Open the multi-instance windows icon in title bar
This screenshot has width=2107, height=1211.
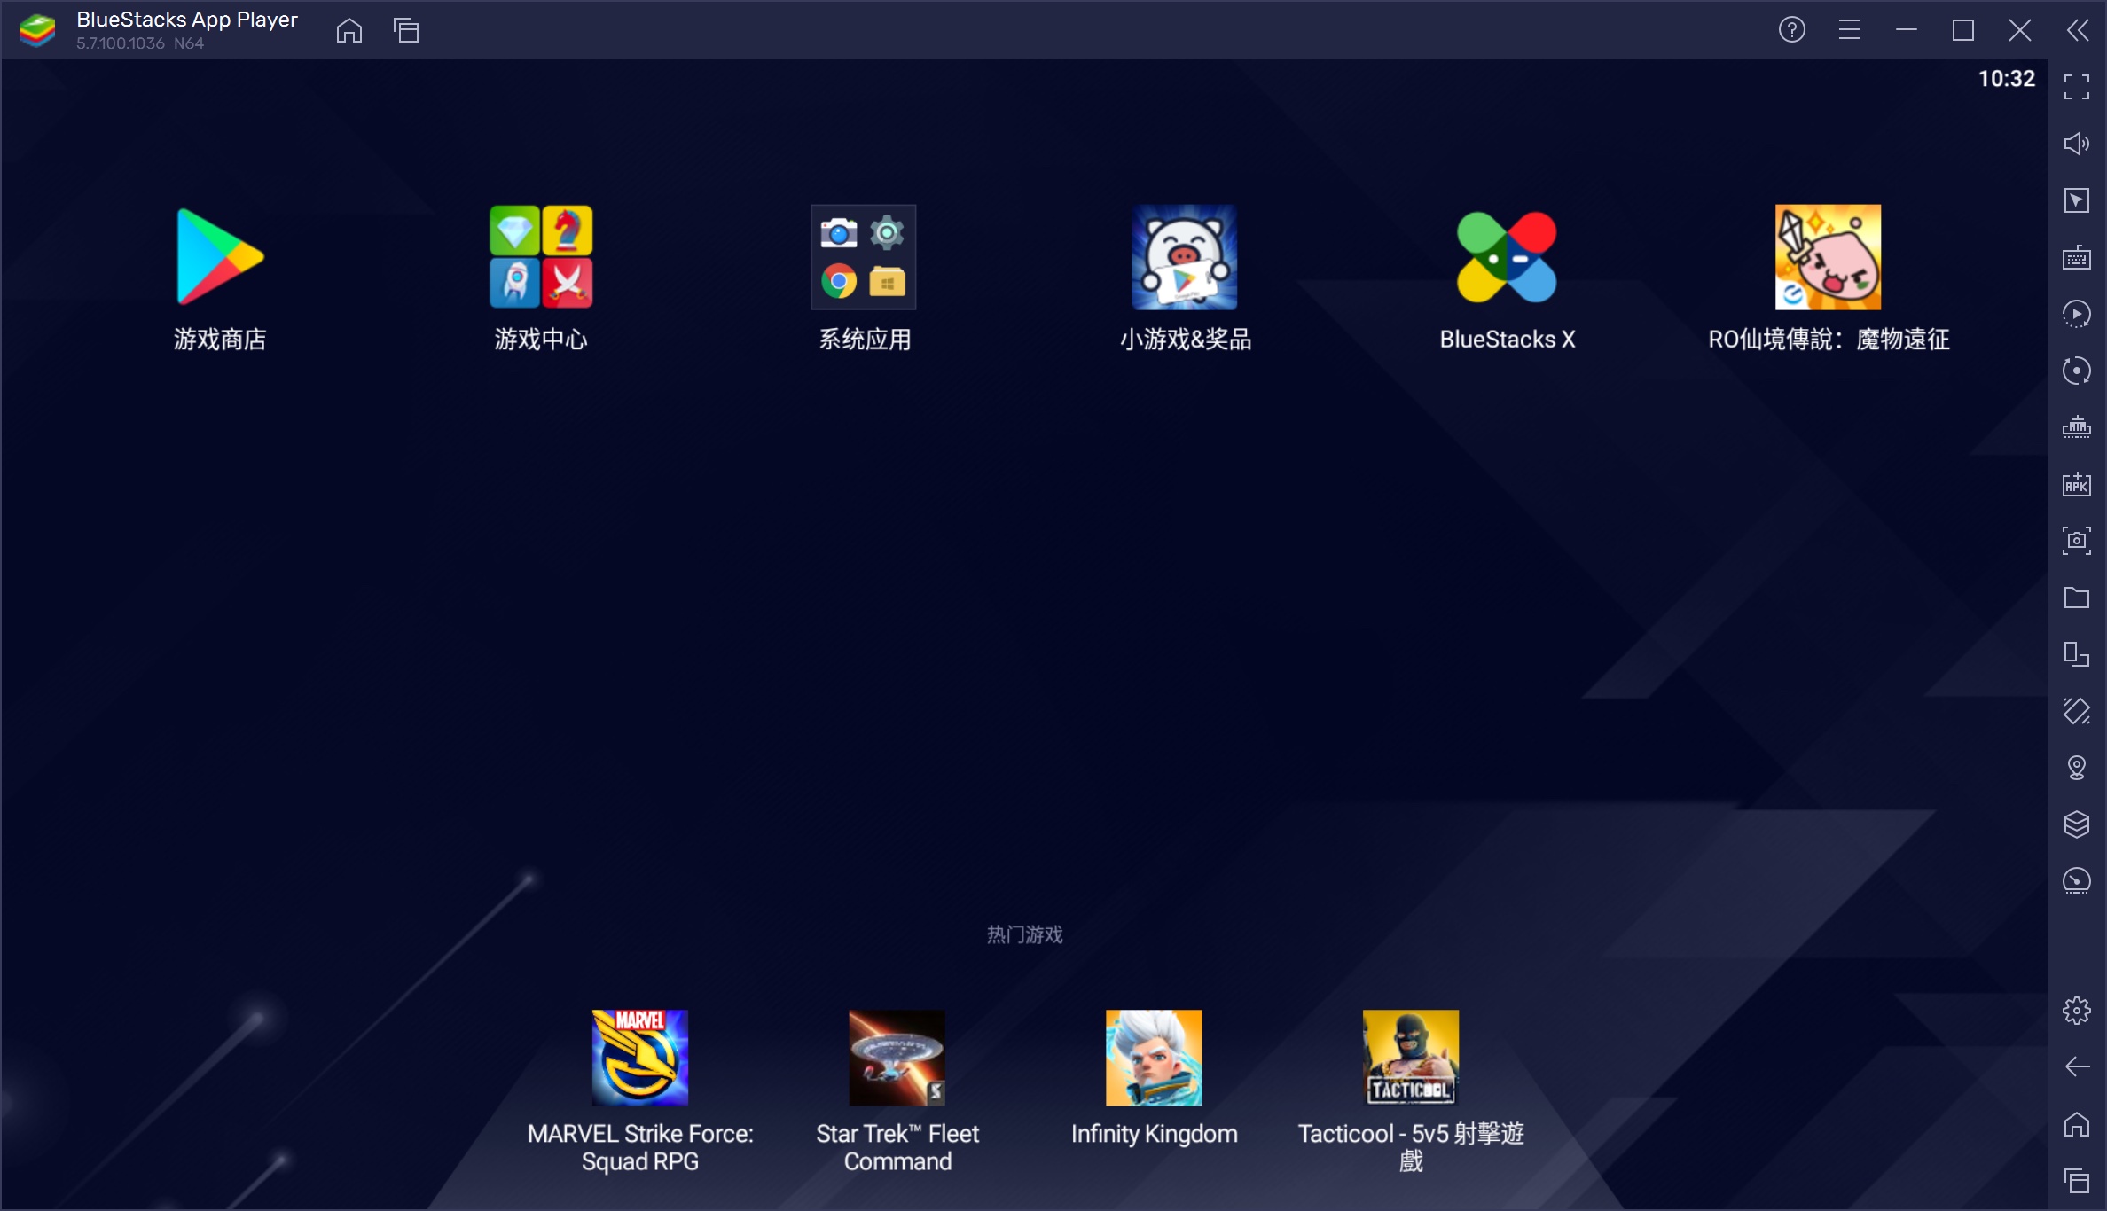point(406,30)
